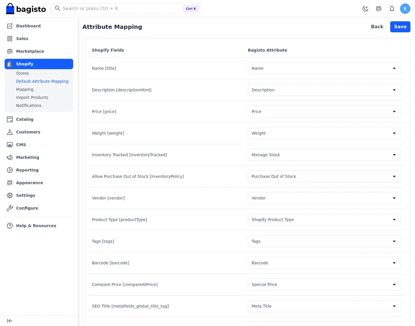The image size is (415, 326).
Task: Open the Weight attribute dropdown
Action: [324, 133]
